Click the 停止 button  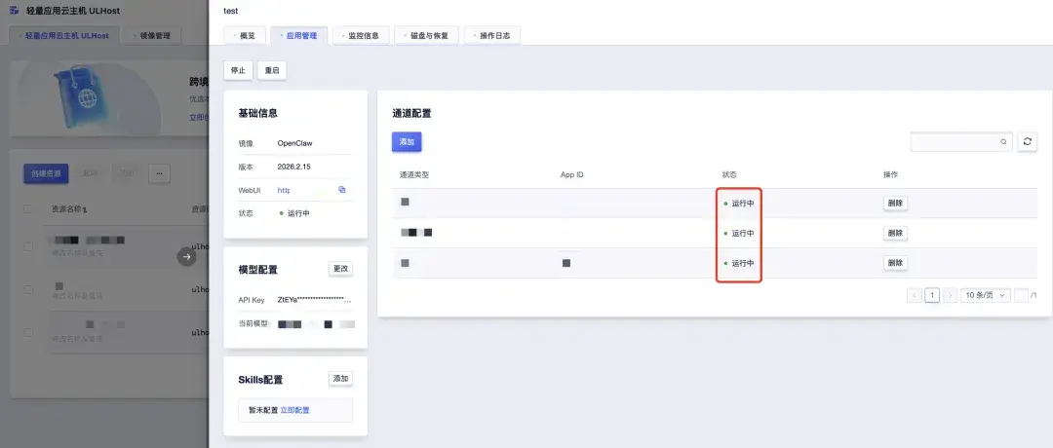239,70
